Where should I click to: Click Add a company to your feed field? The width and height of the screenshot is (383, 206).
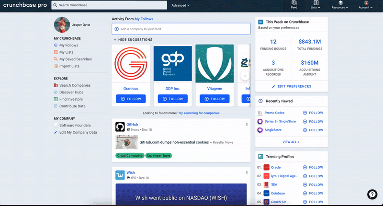point(181,29)
